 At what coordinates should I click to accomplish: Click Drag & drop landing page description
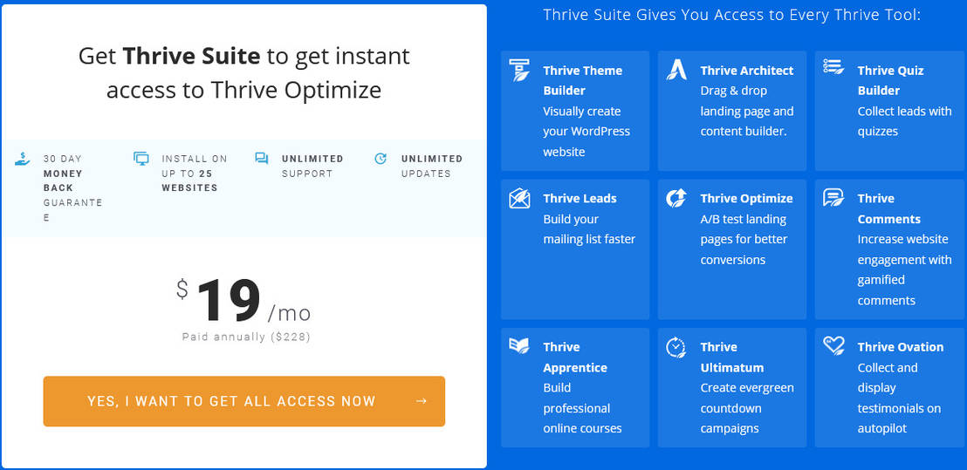click(747, 111)
